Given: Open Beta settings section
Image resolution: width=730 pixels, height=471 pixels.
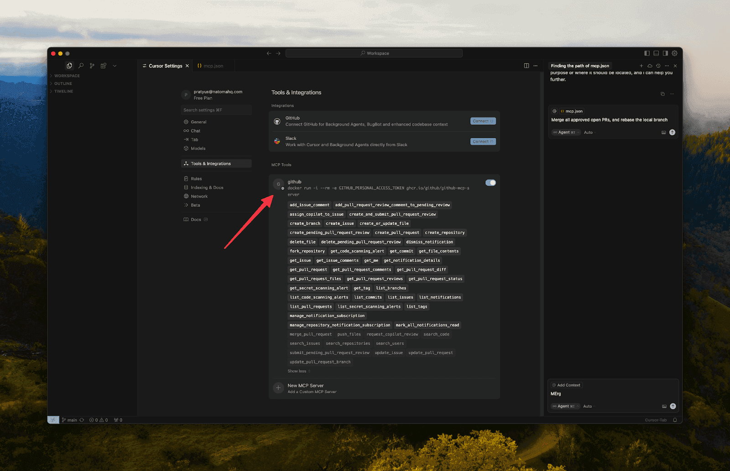Looking at the screenshot, I should tap(216, 205).
